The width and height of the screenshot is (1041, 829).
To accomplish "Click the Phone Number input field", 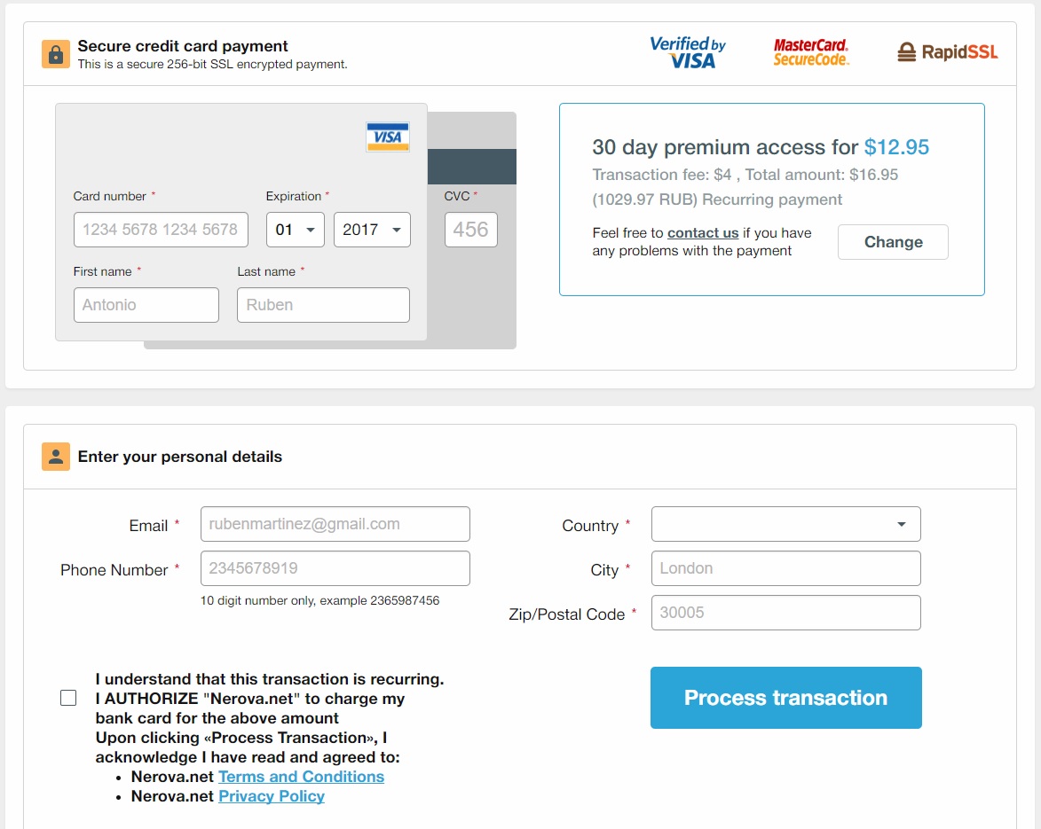I will [335, 568].
